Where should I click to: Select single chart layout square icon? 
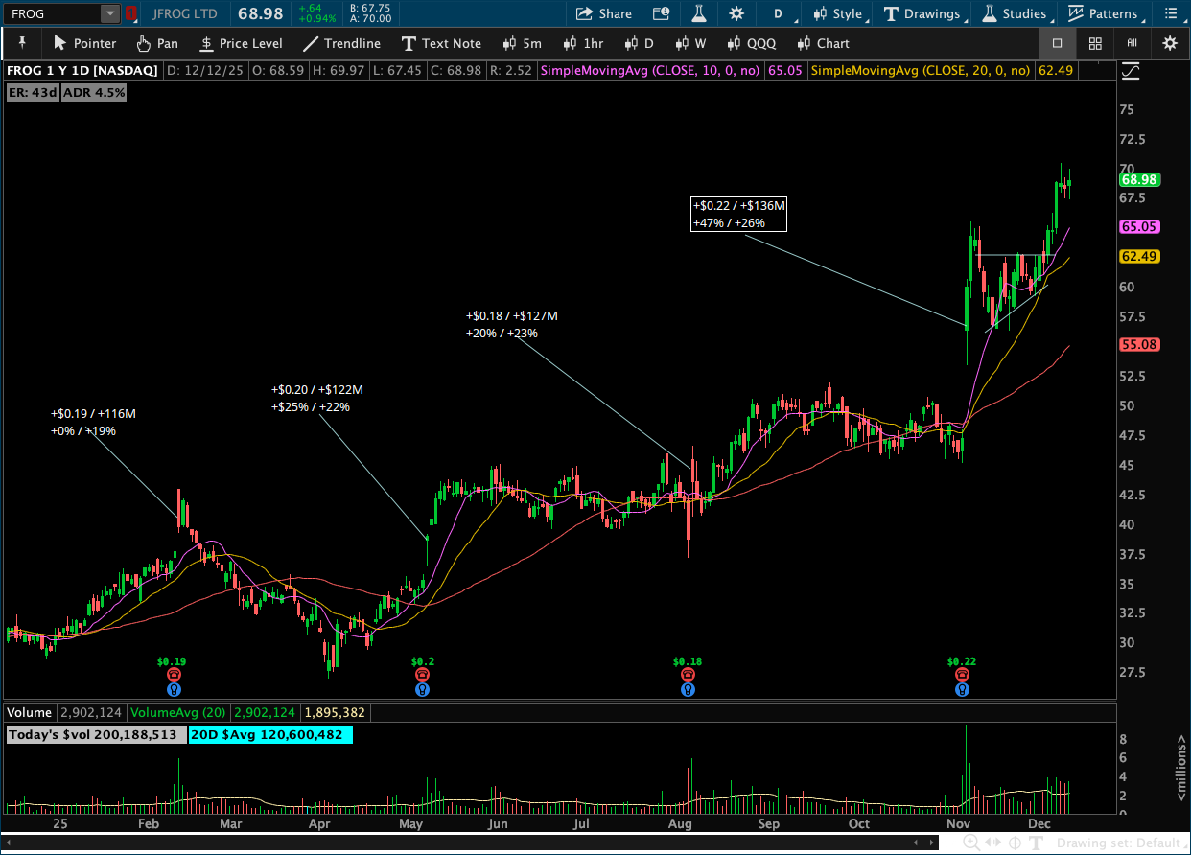[x=1057, y=43]
